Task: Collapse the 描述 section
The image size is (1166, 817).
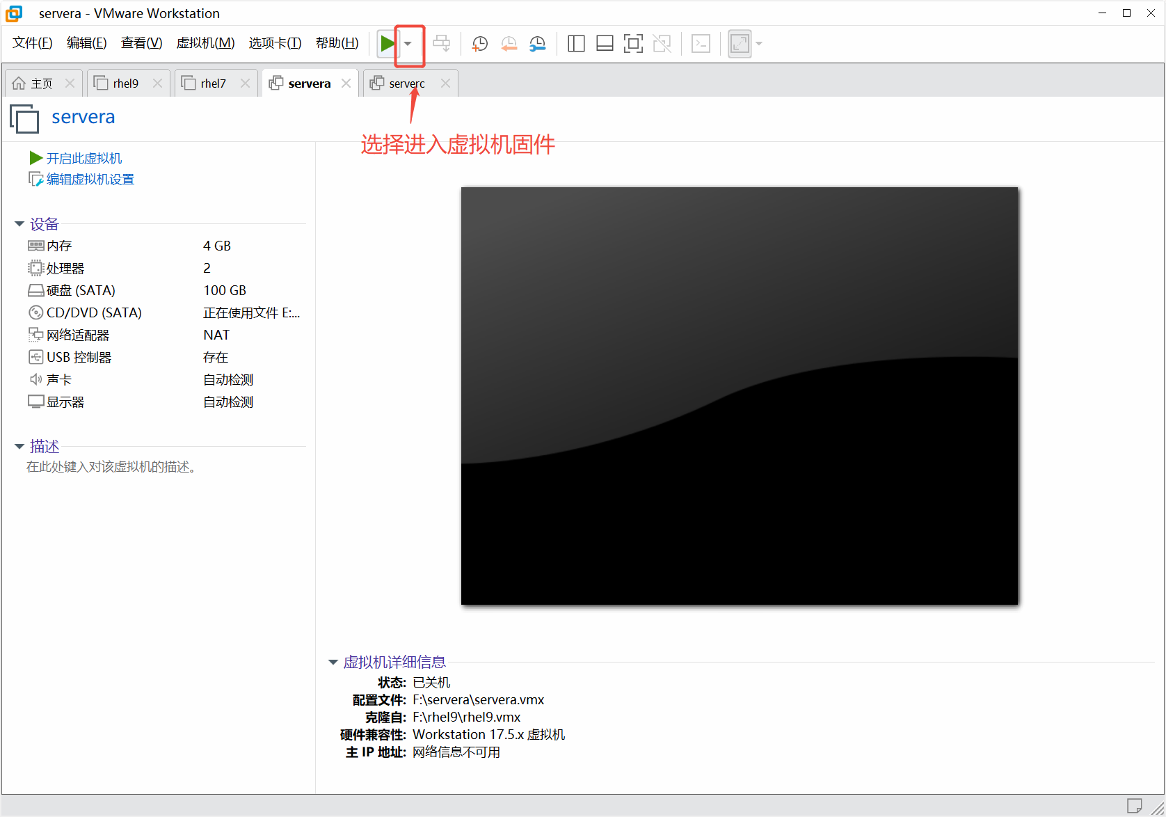Action: (x=19, y=446)
